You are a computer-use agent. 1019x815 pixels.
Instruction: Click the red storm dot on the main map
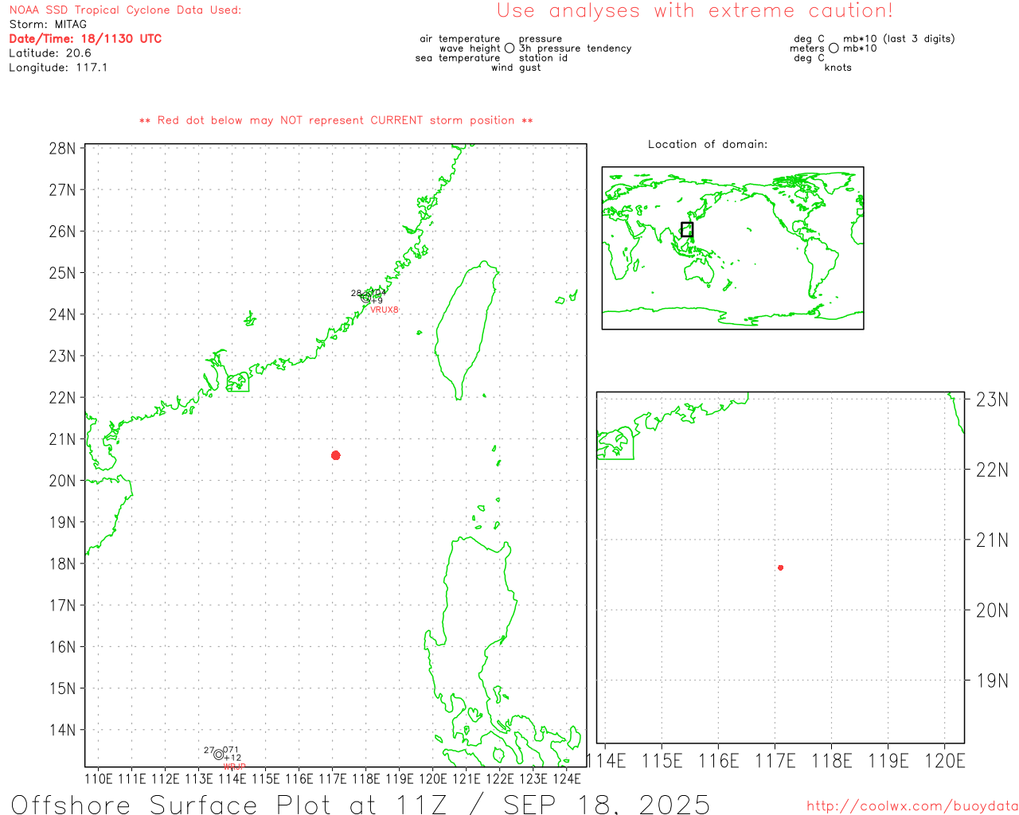tap(336, 455)
